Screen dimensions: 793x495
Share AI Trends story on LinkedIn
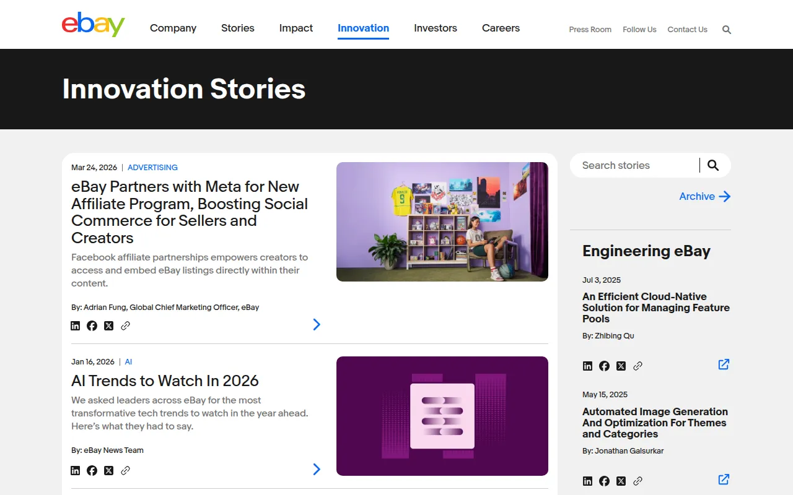pyautogui.click(x=76, y=470)
